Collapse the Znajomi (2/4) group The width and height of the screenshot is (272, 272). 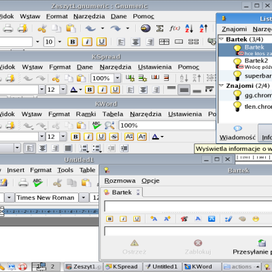coord(222,86)
